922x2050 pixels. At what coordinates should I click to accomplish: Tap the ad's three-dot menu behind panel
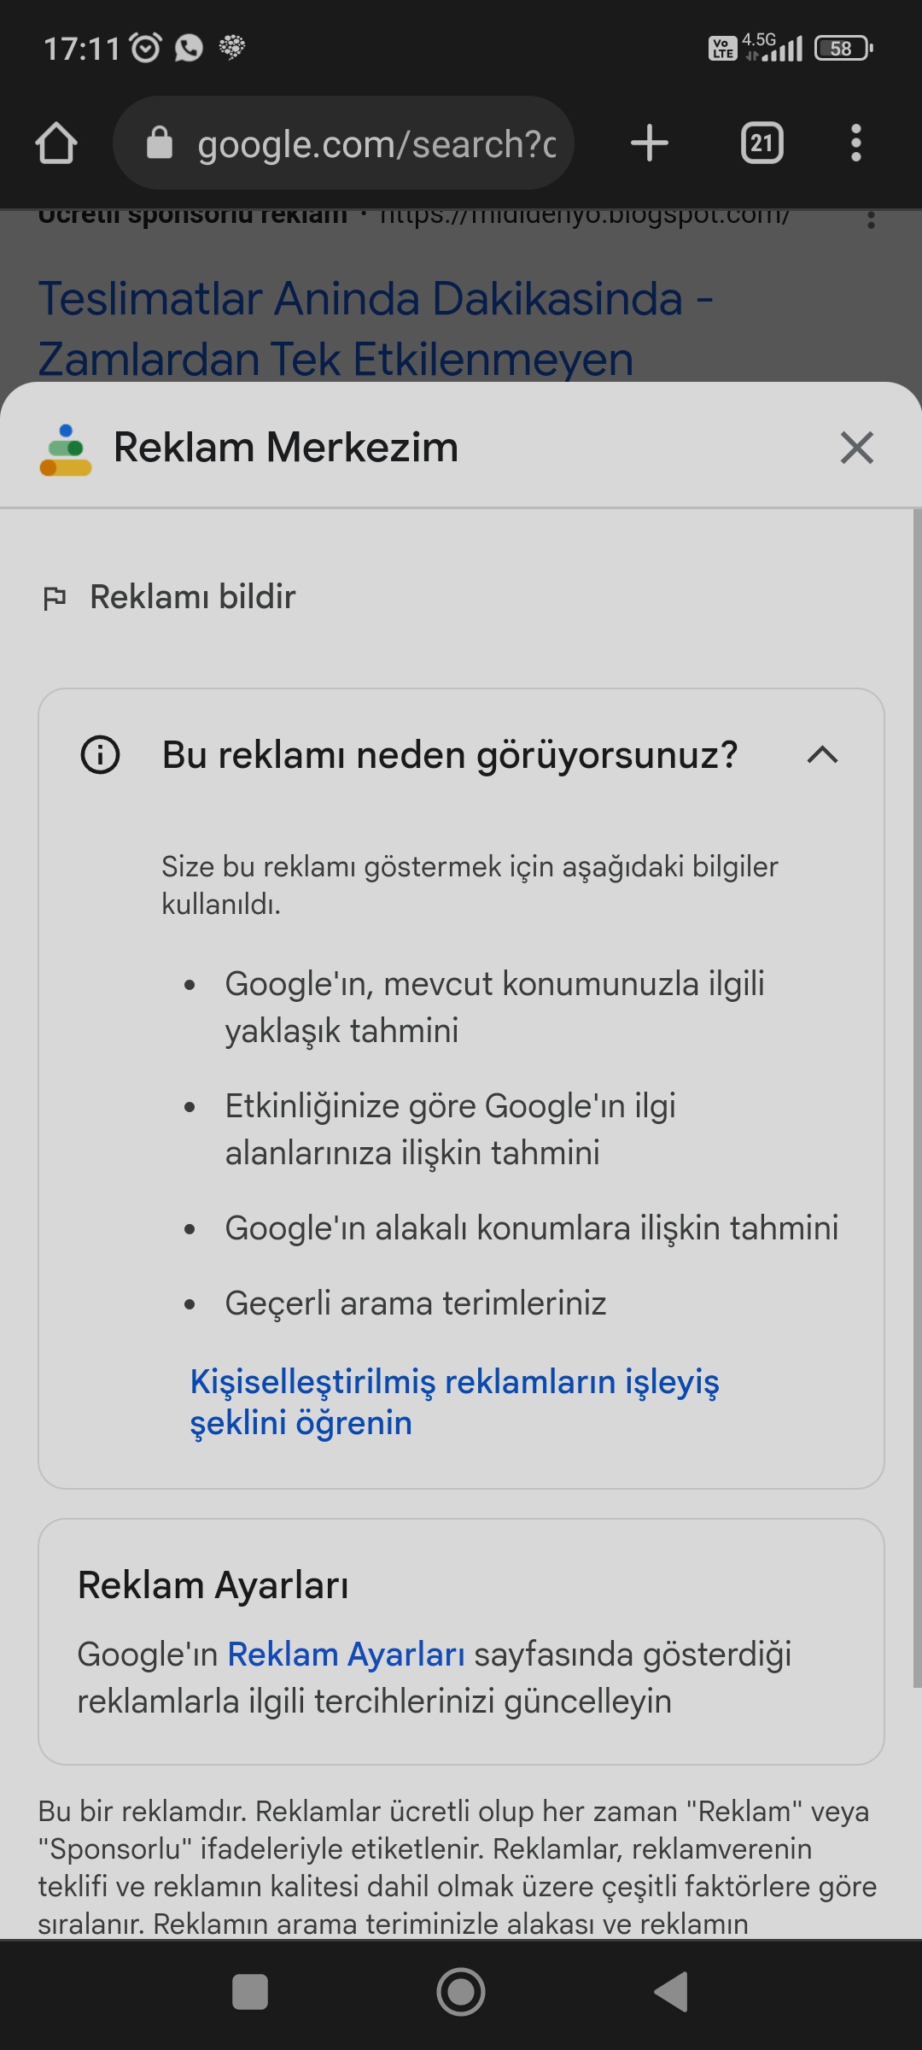[871, 220]
